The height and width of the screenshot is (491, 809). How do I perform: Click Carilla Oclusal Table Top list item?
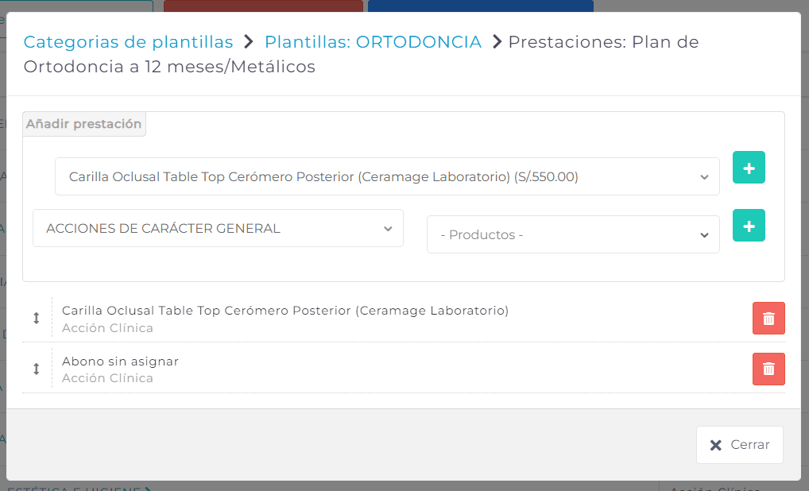(285, 311)
